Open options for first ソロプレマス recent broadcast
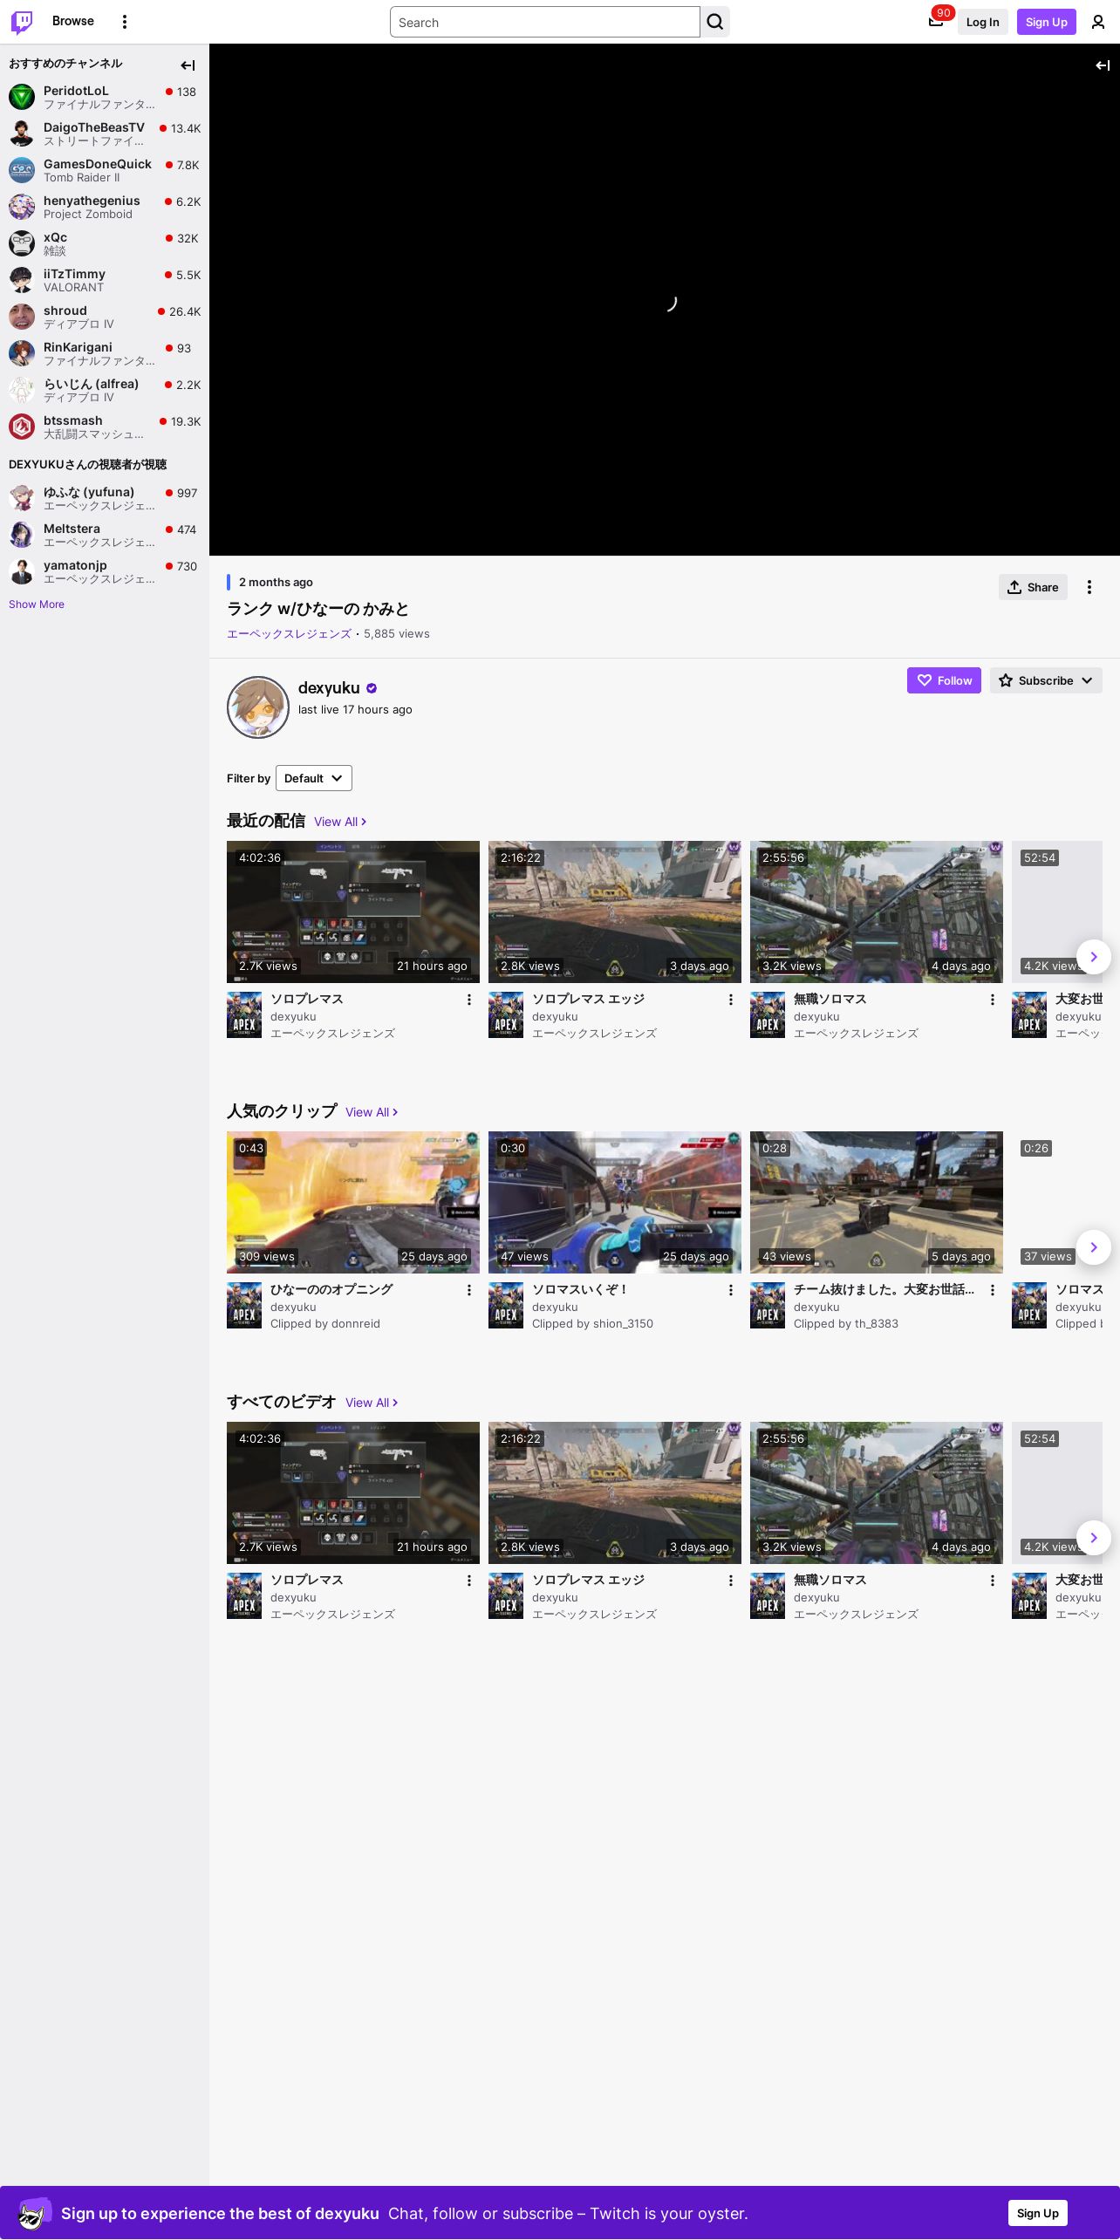 coord(469,1000)
